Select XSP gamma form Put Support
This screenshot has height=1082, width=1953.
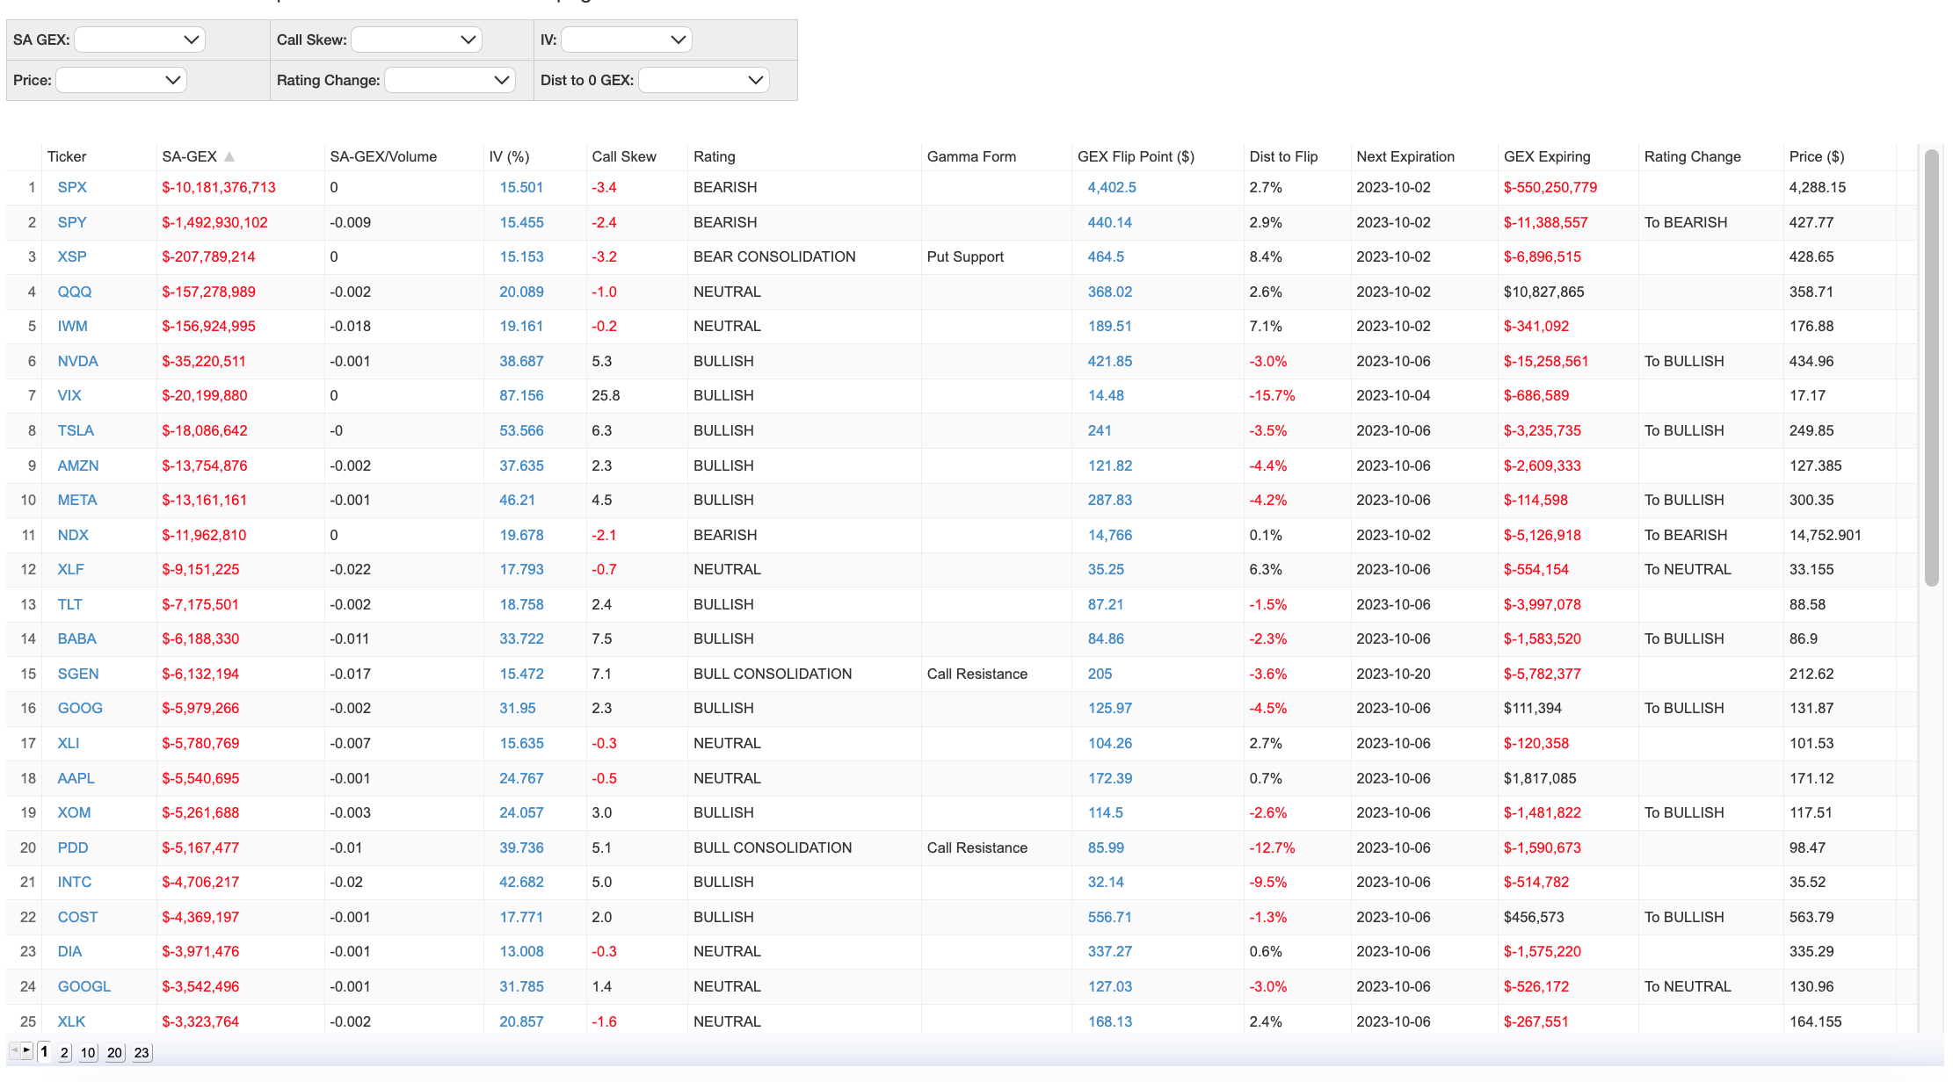[965, 256]
